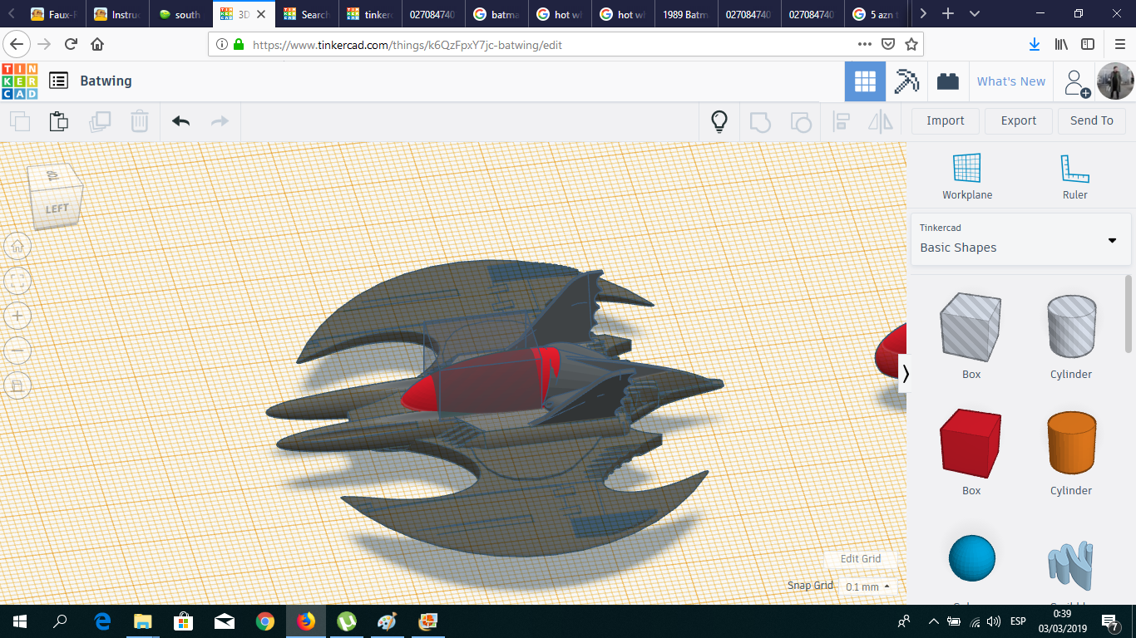Toggle orthographic/perspective view cube icon
This screenshot has height=638, width=1136.
[18, 385]
